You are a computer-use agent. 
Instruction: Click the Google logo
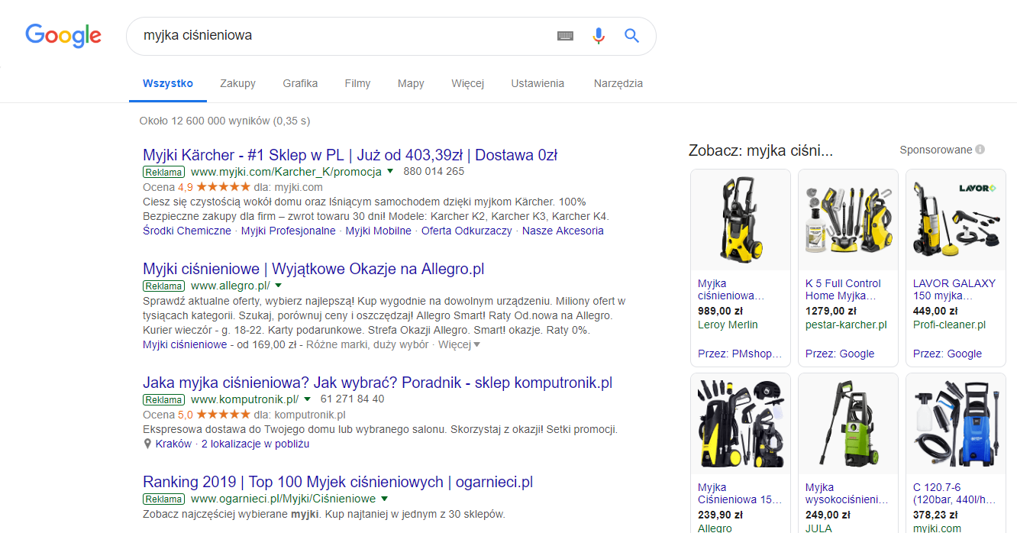click(x=63, y=36)
